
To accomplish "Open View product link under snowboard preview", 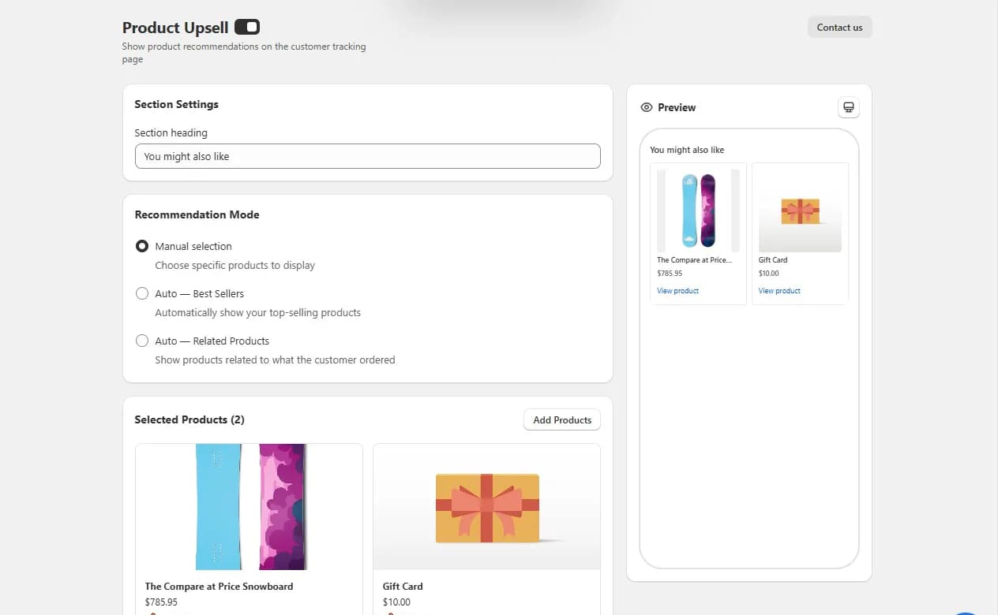I will pyautogui.click(x=677, y=291).
